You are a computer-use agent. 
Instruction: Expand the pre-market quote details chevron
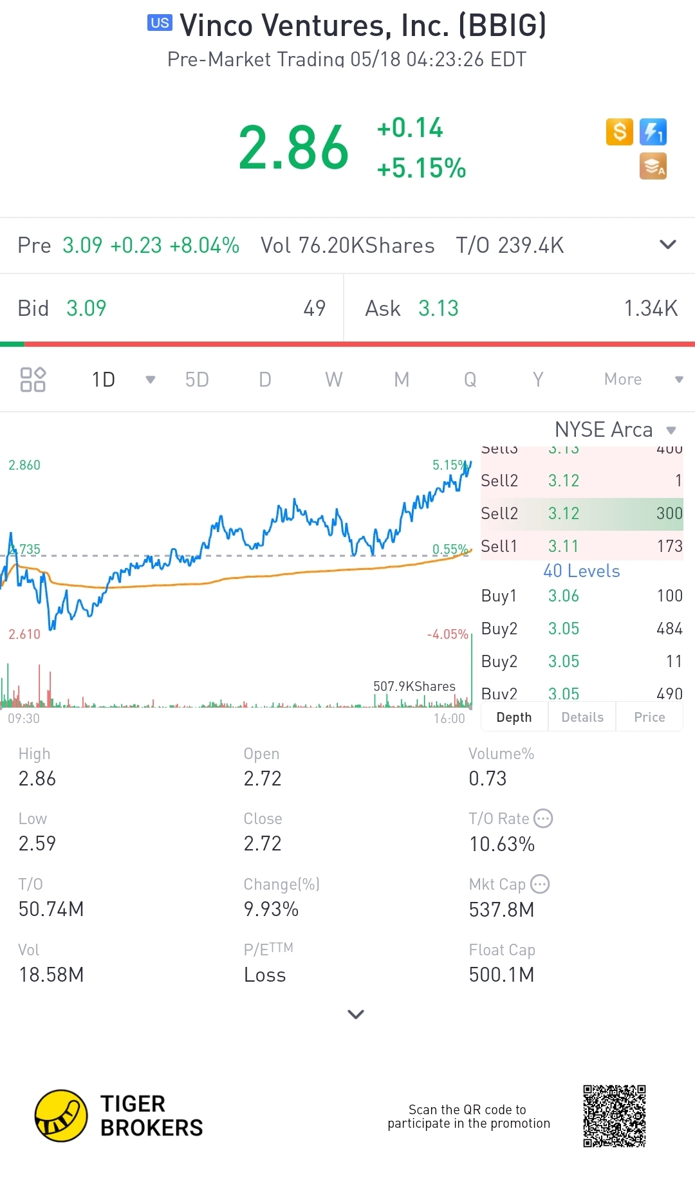coord(668,244)
